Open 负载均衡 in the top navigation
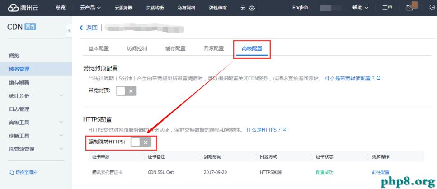Viewport: 437px width, 189px height. point(155,8)
